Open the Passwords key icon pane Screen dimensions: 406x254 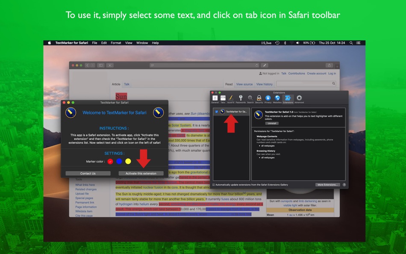coord(241,99)
